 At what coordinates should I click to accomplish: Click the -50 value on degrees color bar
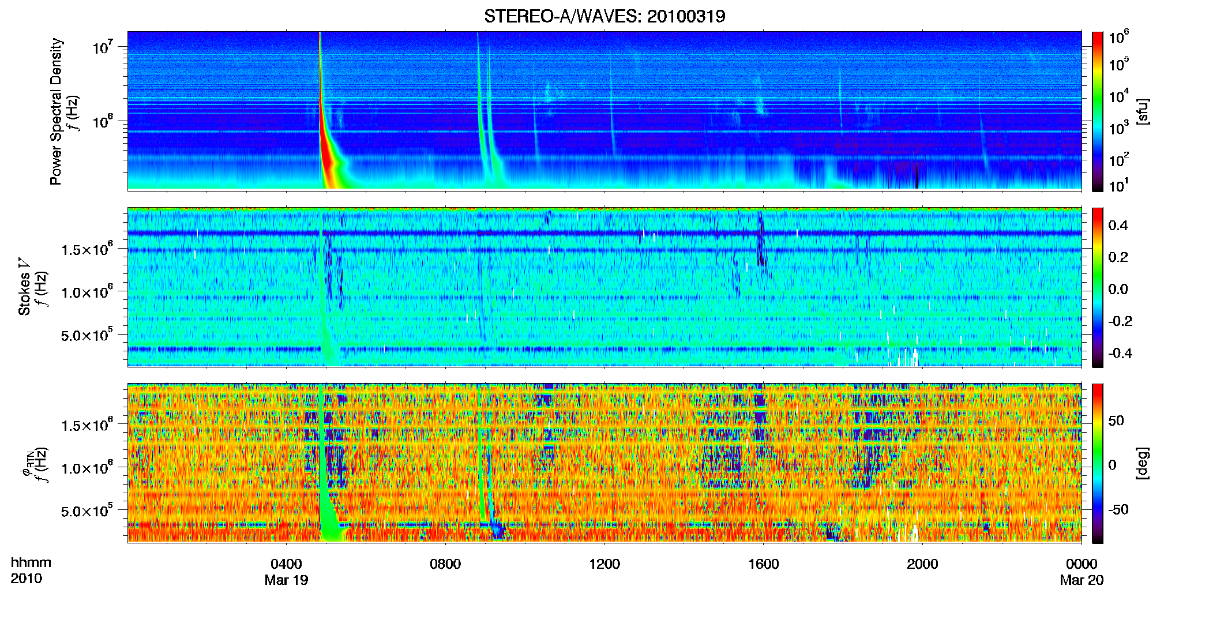point(1118,510)
